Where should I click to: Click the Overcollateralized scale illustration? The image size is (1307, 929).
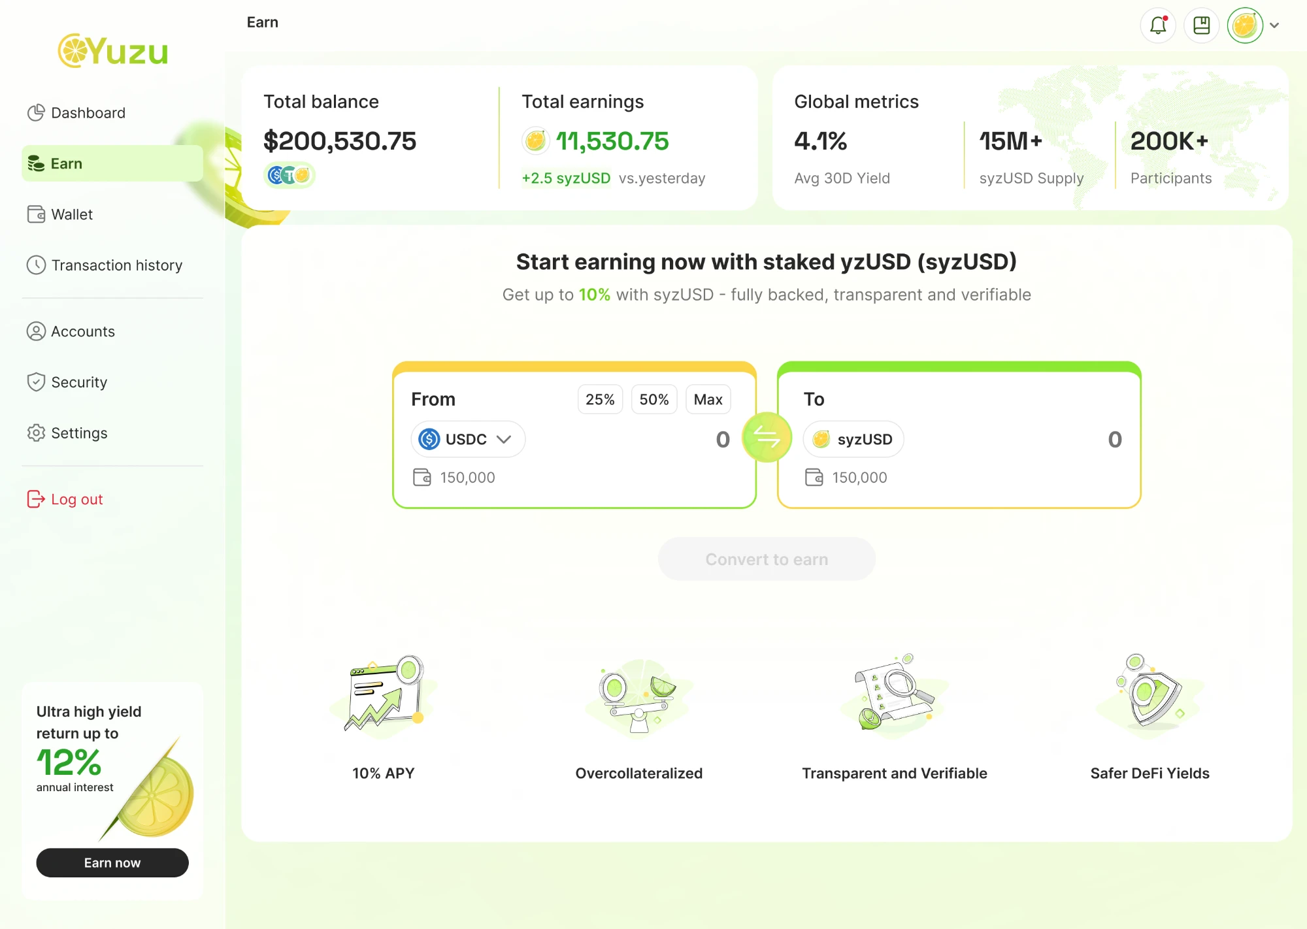(x=639, y=697)
